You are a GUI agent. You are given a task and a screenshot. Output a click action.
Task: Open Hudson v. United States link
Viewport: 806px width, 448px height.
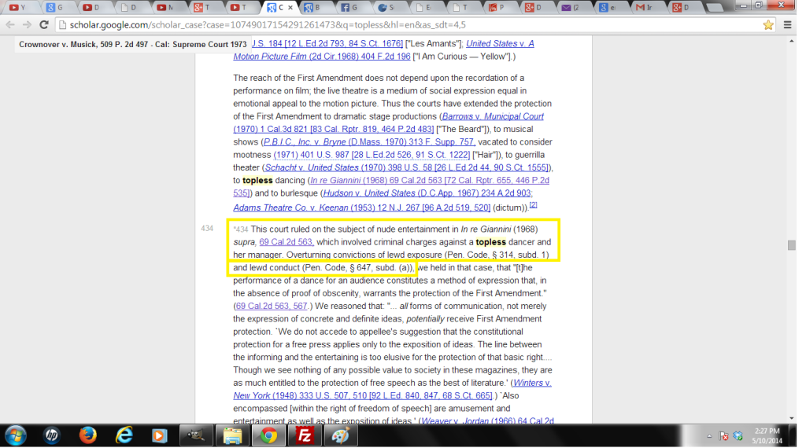[x=427, y=193]
